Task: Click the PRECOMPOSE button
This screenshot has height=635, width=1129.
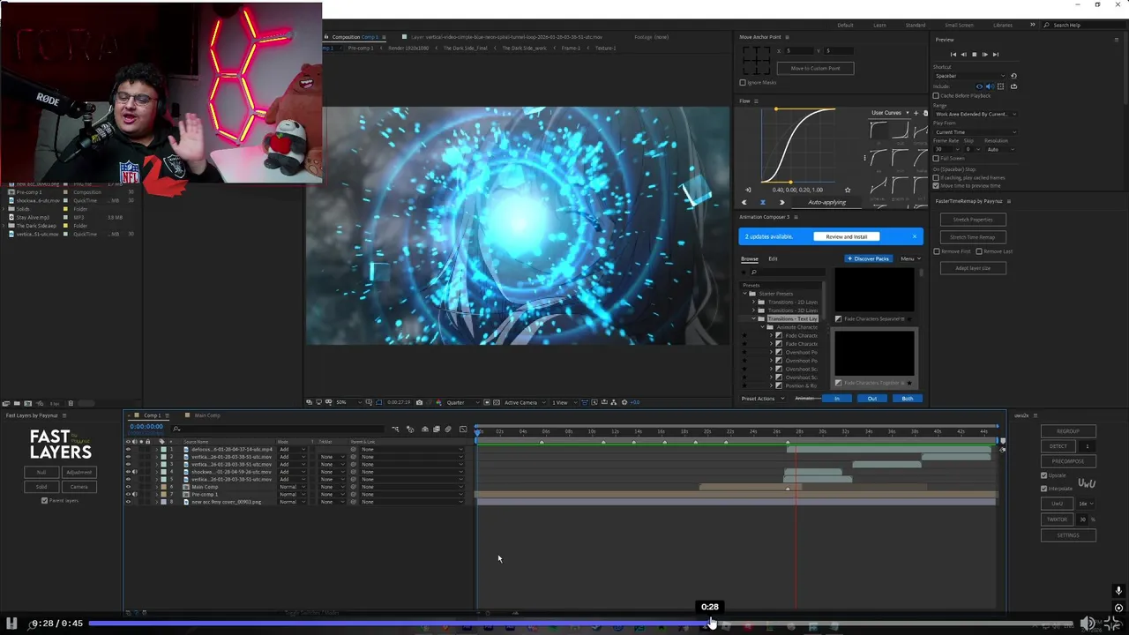Action: pyautogui.click(x=1067, y=461)
